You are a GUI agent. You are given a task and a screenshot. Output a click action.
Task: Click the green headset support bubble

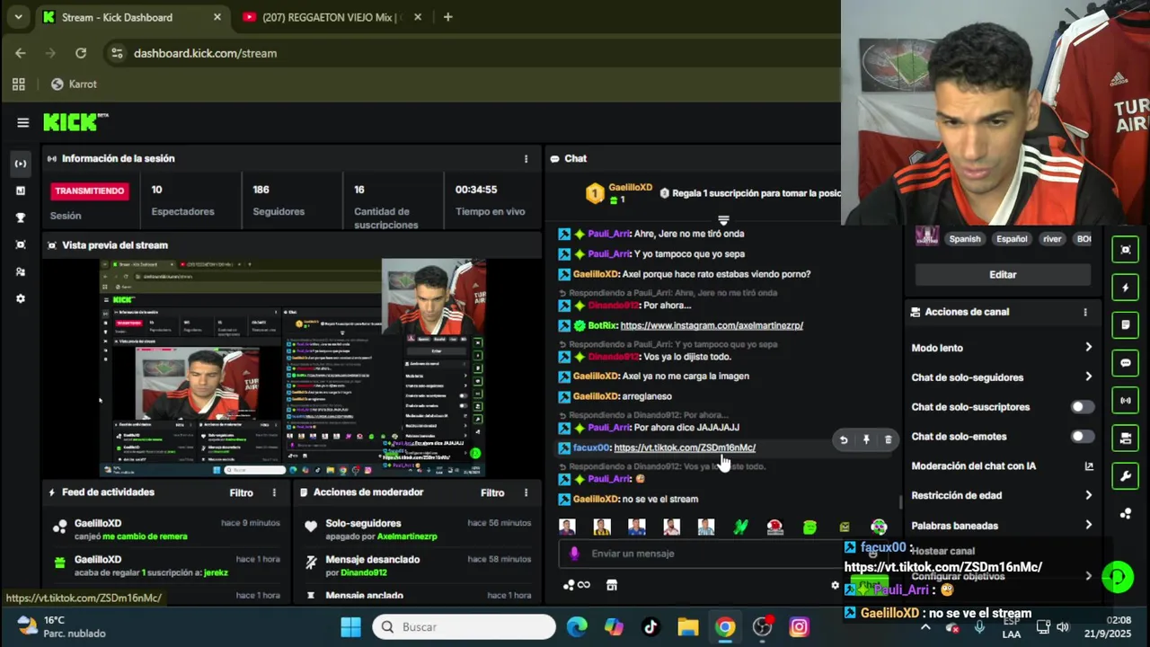1118,577
